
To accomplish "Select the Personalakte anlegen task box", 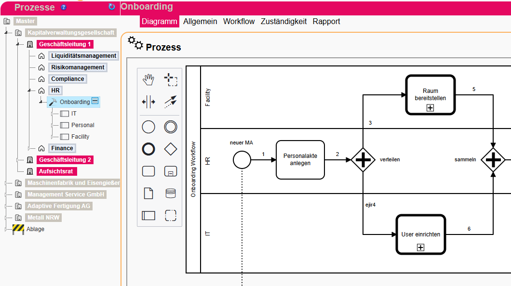I will tap(300, 159).
